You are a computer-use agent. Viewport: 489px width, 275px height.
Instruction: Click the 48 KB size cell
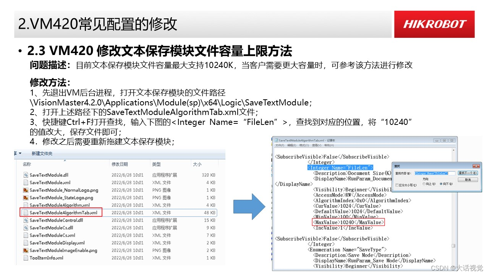[x=210, y=213]
